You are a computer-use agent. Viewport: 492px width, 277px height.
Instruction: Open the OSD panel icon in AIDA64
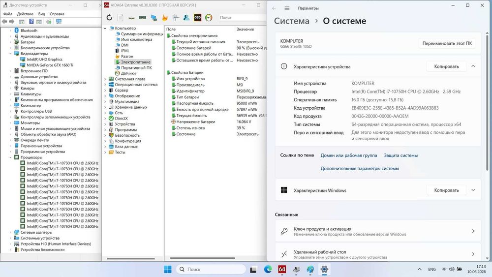click(197, 18)
